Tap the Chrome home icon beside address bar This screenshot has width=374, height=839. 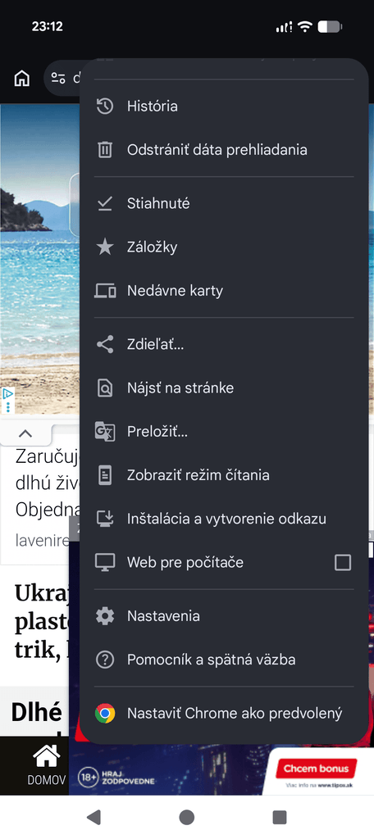[x=21, y=78]
